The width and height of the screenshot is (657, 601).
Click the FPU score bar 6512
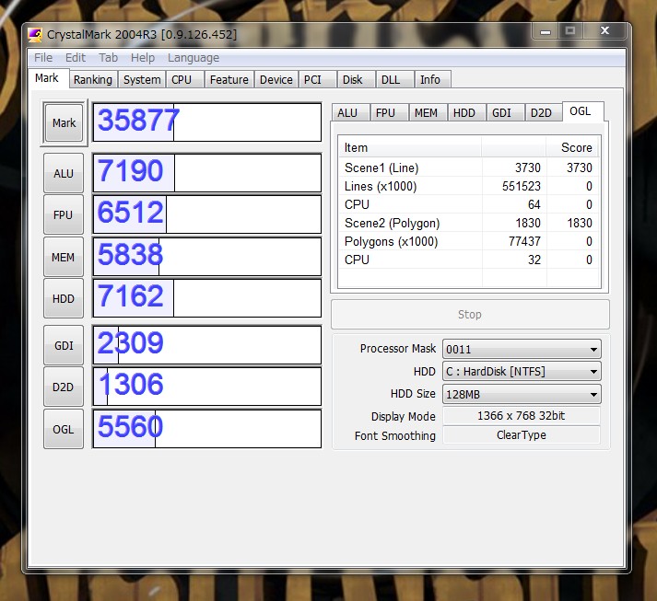point(207,214)
